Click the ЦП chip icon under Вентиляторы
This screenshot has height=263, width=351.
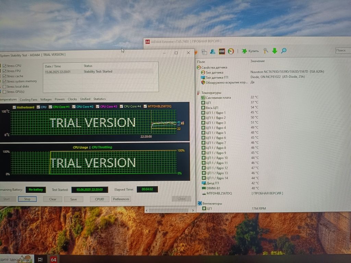pos(204,209)
